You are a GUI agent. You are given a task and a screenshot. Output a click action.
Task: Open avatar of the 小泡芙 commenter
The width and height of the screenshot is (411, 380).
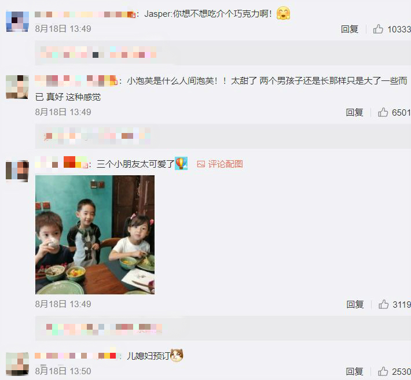[17, 87]
